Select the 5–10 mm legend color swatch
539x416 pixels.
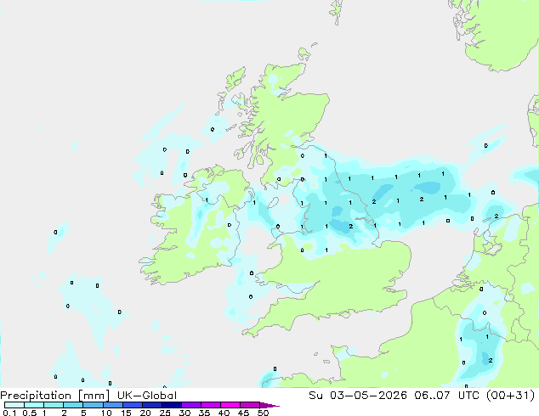pos(93,405)
